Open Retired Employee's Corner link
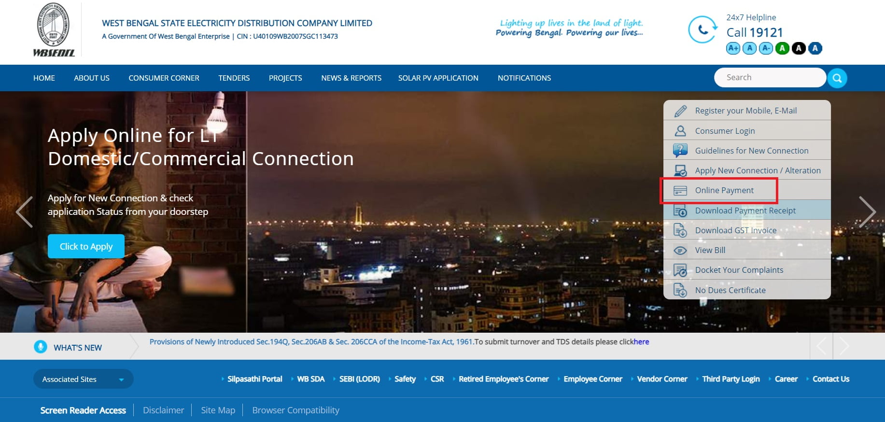The height and width of the screenshot is (422, 885). tap(504, 379)
